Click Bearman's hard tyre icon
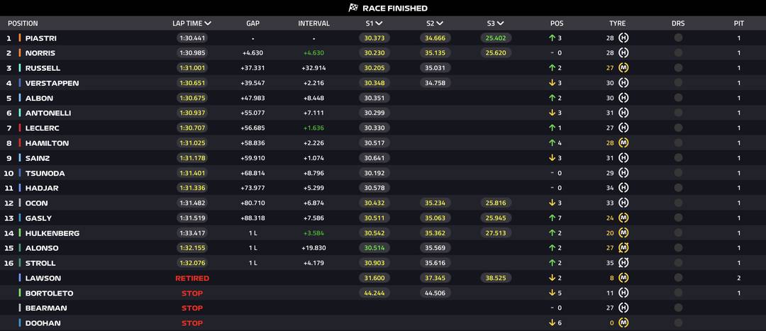The height and width of the screenshot is (331, 766). pos(623,308)
